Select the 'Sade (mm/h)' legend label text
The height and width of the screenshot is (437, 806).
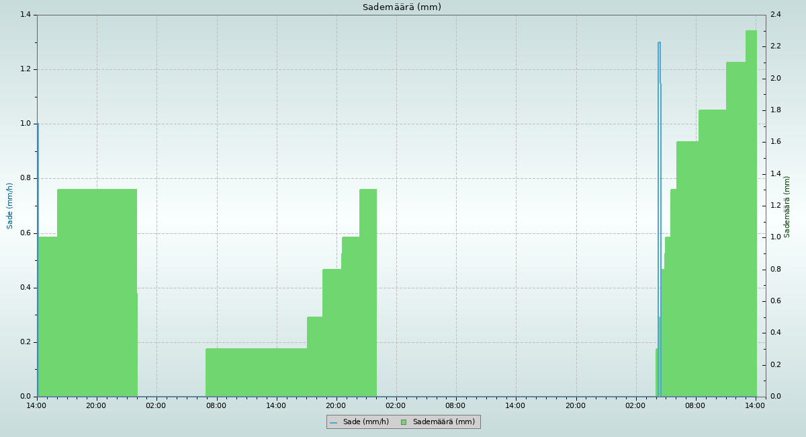(365, 422)
